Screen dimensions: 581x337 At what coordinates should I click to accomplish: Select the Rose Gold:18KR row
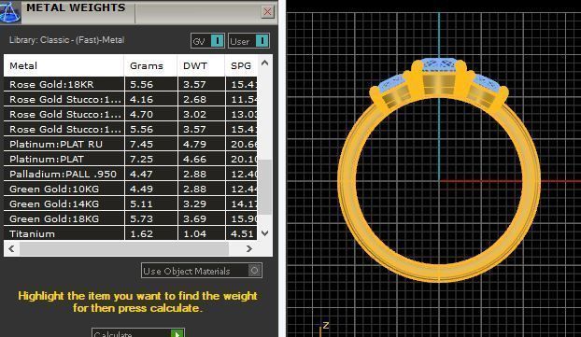(x=131, y=84)
